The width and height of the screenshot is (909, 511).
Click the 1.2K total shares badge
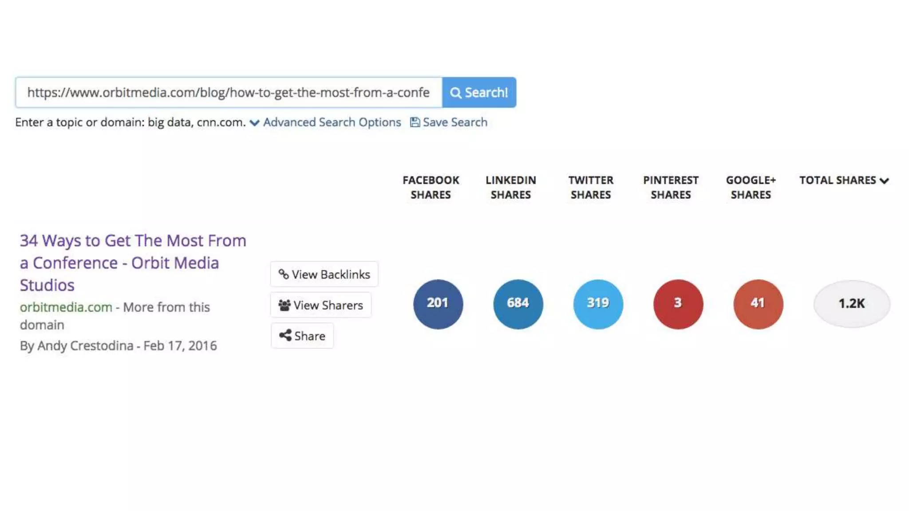point(851,304)
